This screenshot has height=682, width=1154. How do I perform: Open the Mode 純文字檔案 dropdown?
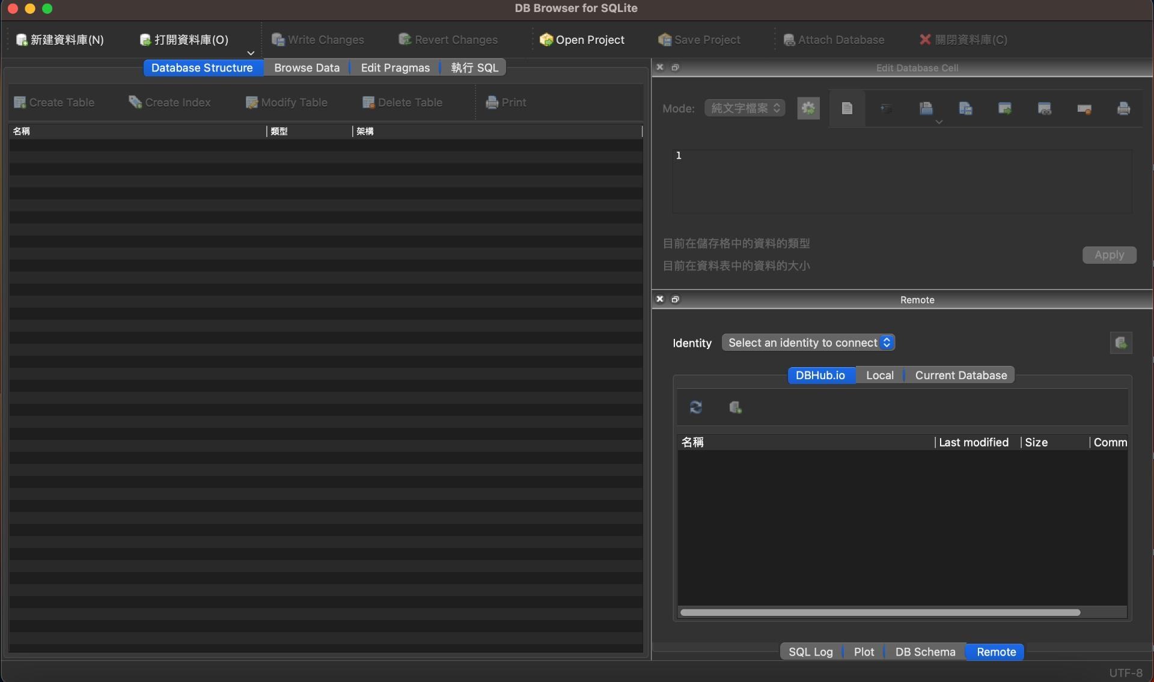point(745,108)
